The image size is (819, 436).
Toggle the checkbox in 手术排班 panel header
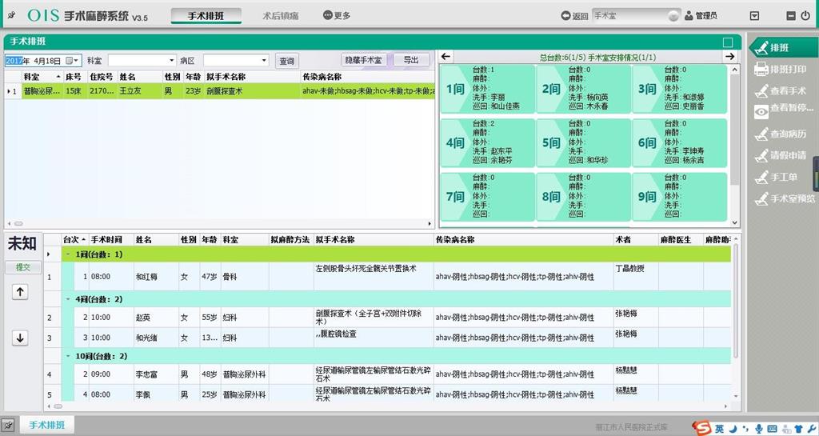(727, 42)
